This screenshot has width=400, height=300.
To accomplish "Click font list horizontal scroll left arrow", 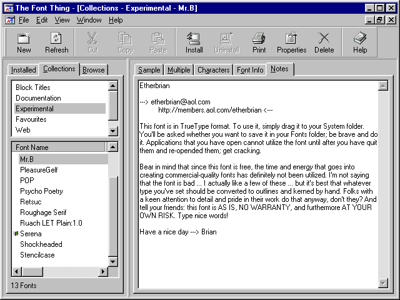I will coord(17,271).
